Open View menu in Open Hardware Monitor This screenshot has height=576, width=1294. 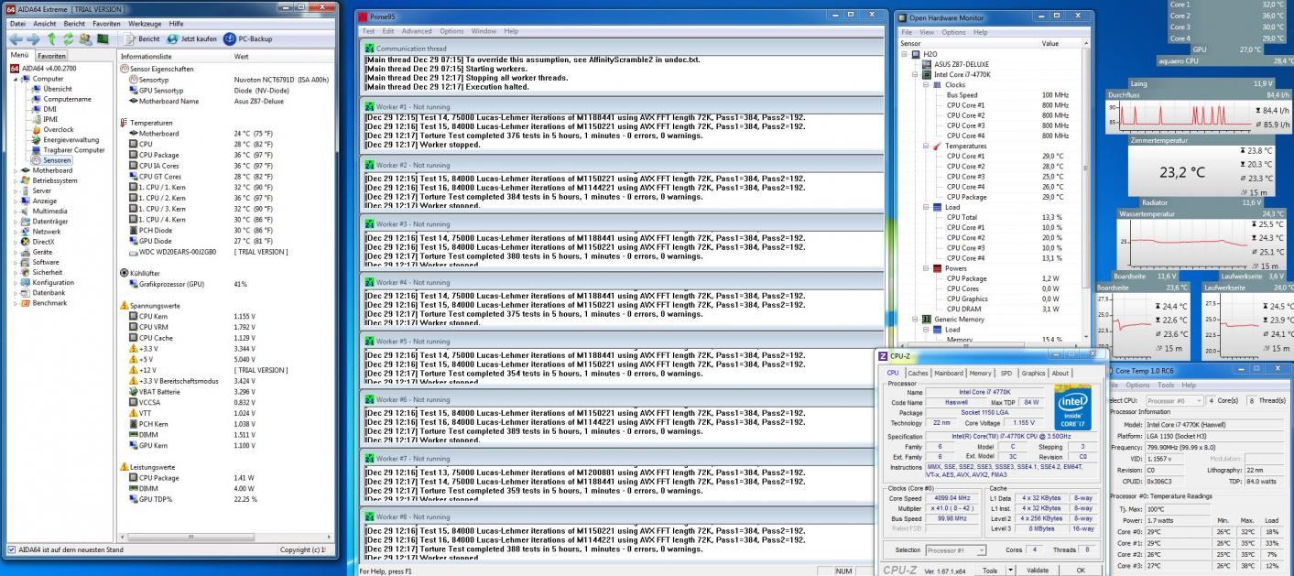click(x=927, y=32)
